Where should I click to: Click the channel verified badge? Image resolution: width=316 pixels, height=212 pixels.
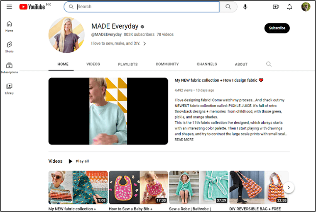[142, 26]
